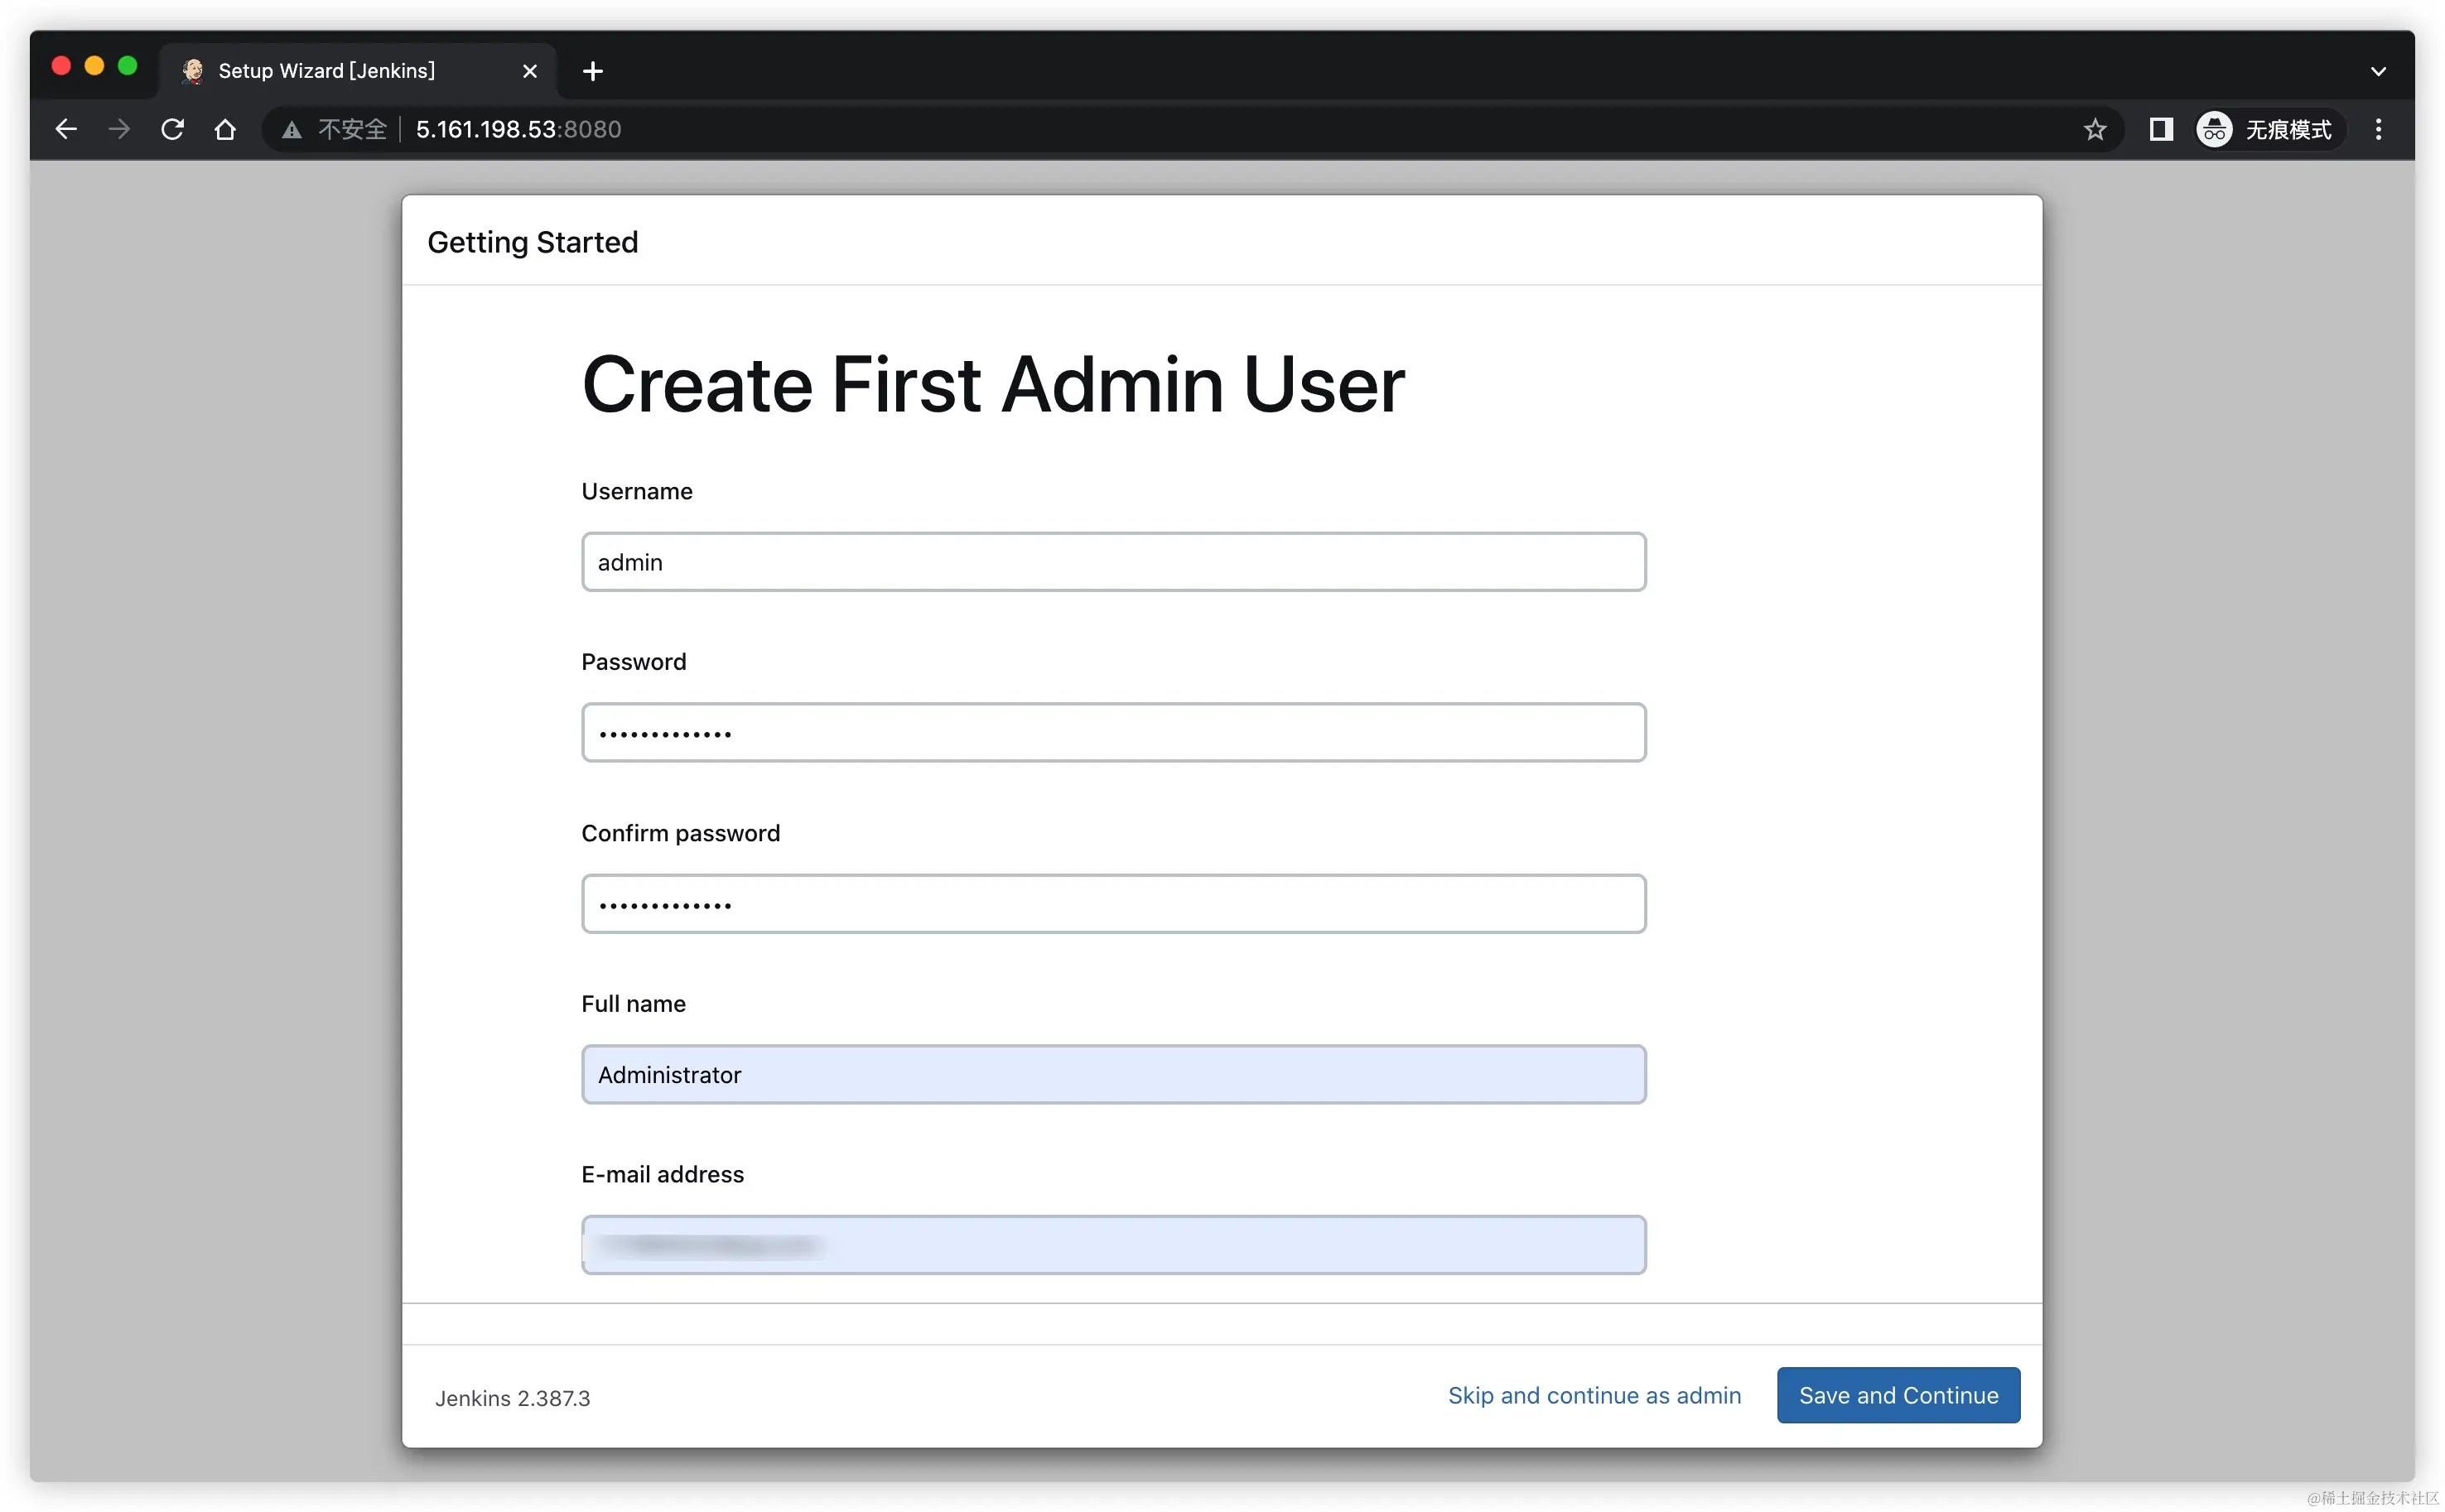Maximize window with the green button
The height and width of the screenshot is (1512, 2445).
point(127,66)
